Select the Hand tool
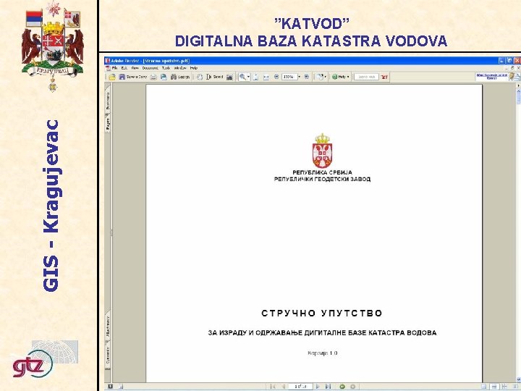Screen dimensions: 521x391 click(200, 77)
